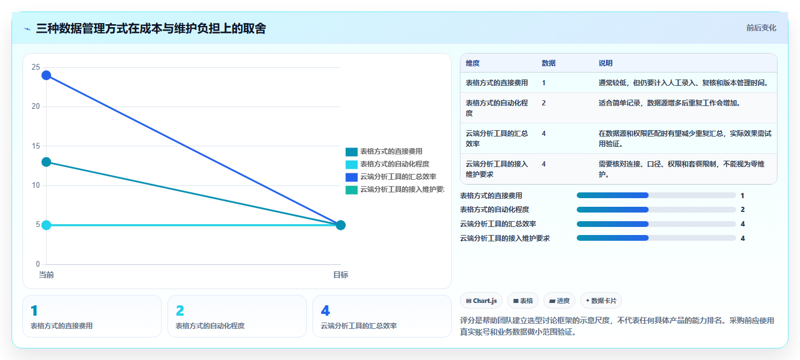Image resolution: width=800 pixels, height=360 pixels.
Task: Click the dashboard title 三种数据管理方式在成本与维护负担上的取舍
Action: 151,28
